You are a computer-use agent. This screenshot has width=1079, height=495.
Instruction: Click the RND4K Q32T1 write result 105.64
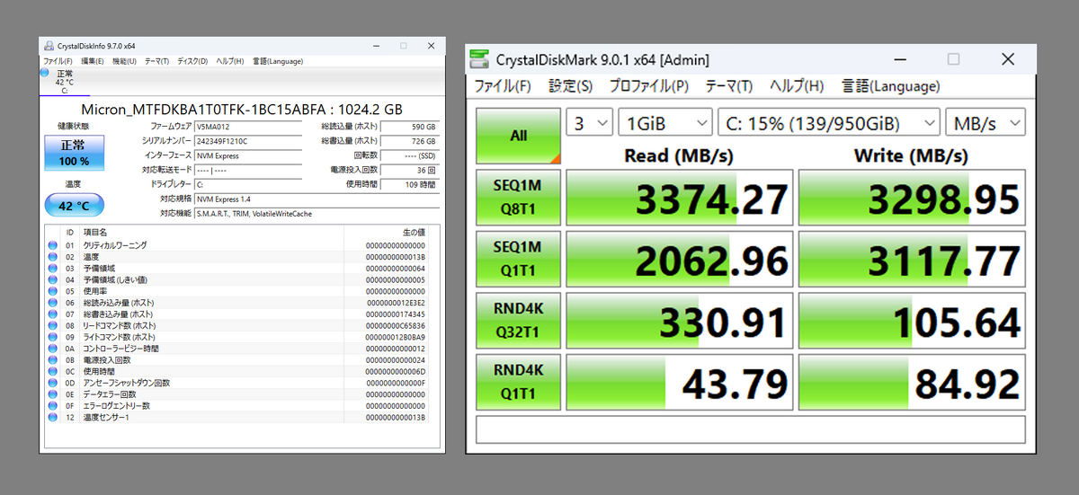click(x=912, y=320)
